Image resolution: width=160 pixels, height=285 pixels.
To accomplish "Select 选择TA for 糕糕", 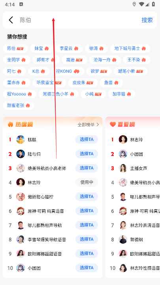I will 87,139.
